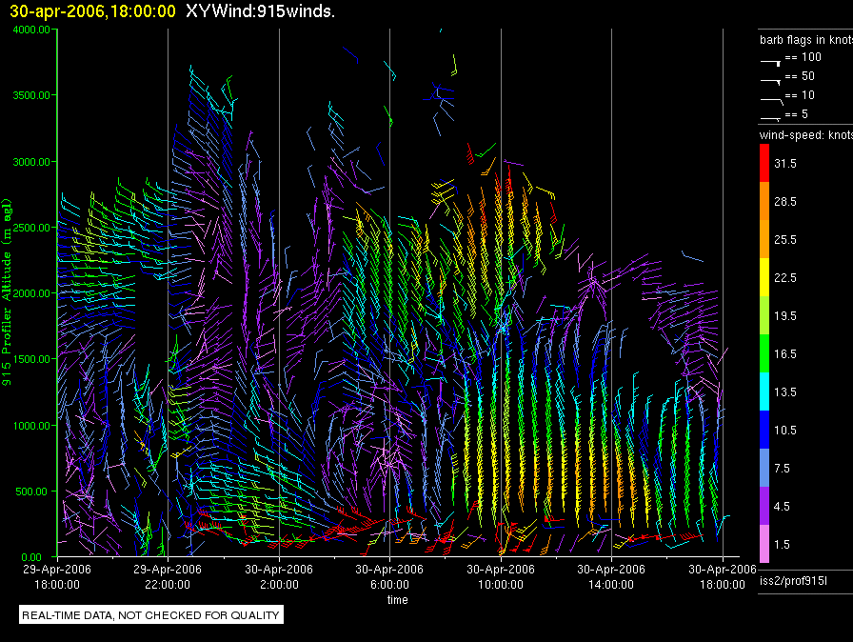Pick the purple 4.5 knots color swatch
The height and width of the screenshot is (642, 853).
pos(765,506)
